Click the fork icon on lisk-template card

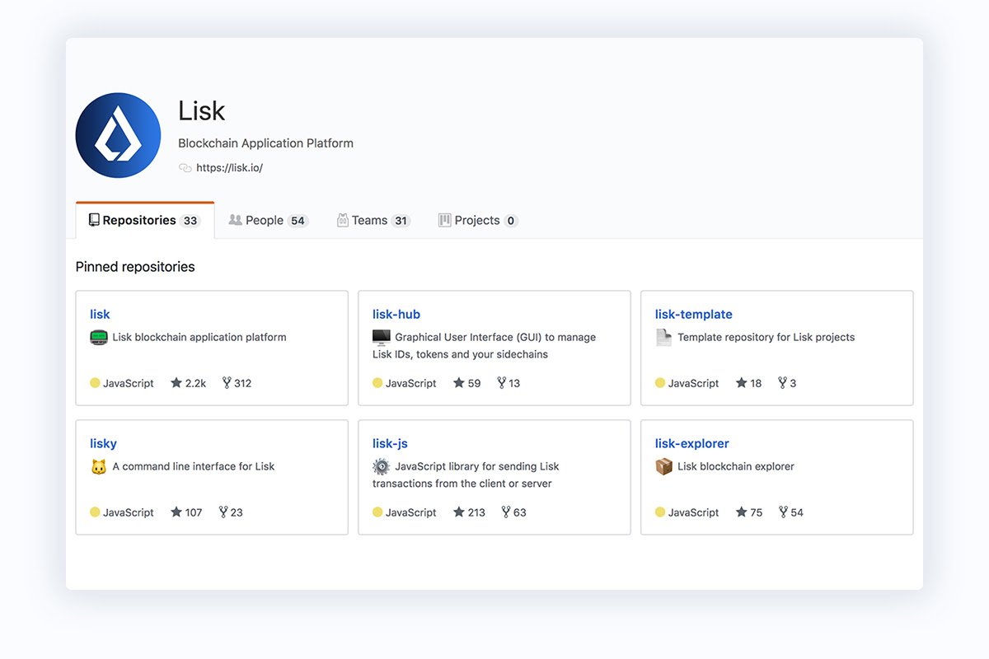coord(782,382)
